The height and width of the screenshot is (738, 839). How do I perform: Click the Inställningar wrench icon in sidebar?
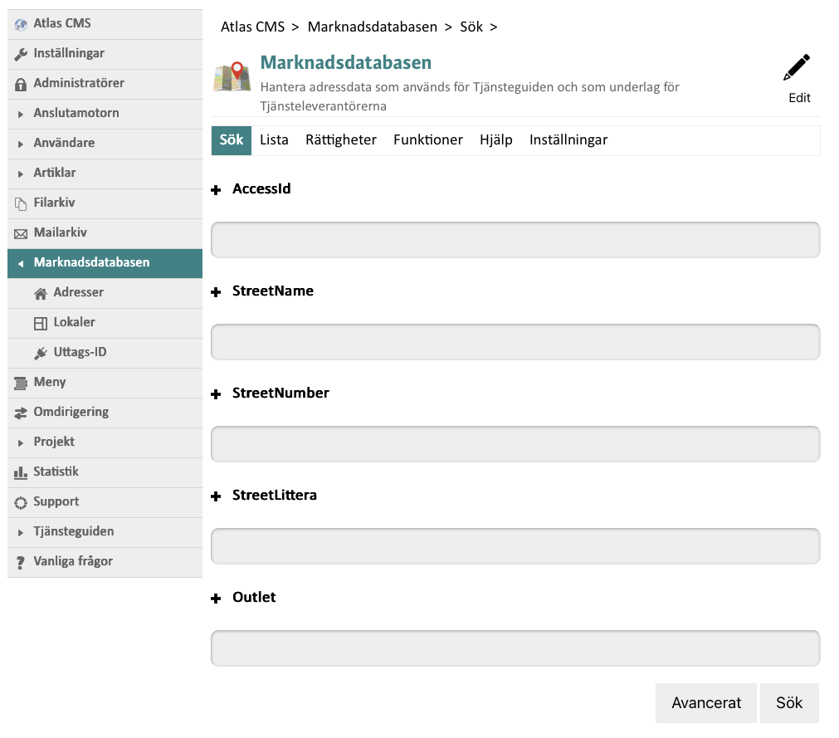coord(21,54)
